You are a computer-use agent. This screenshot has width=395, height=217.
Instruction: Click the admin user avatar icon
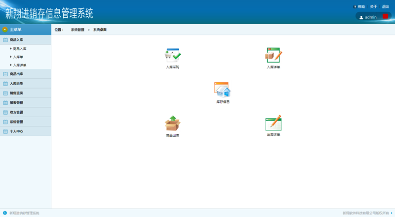361,17
